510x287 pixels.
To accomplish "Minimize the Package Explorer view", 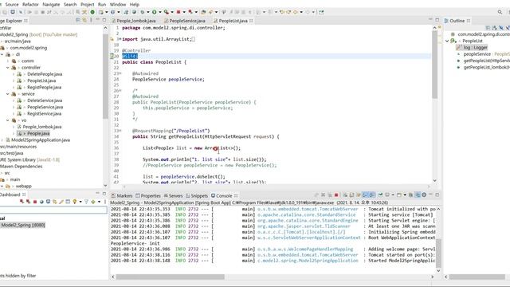I will (x=97, y=20).
